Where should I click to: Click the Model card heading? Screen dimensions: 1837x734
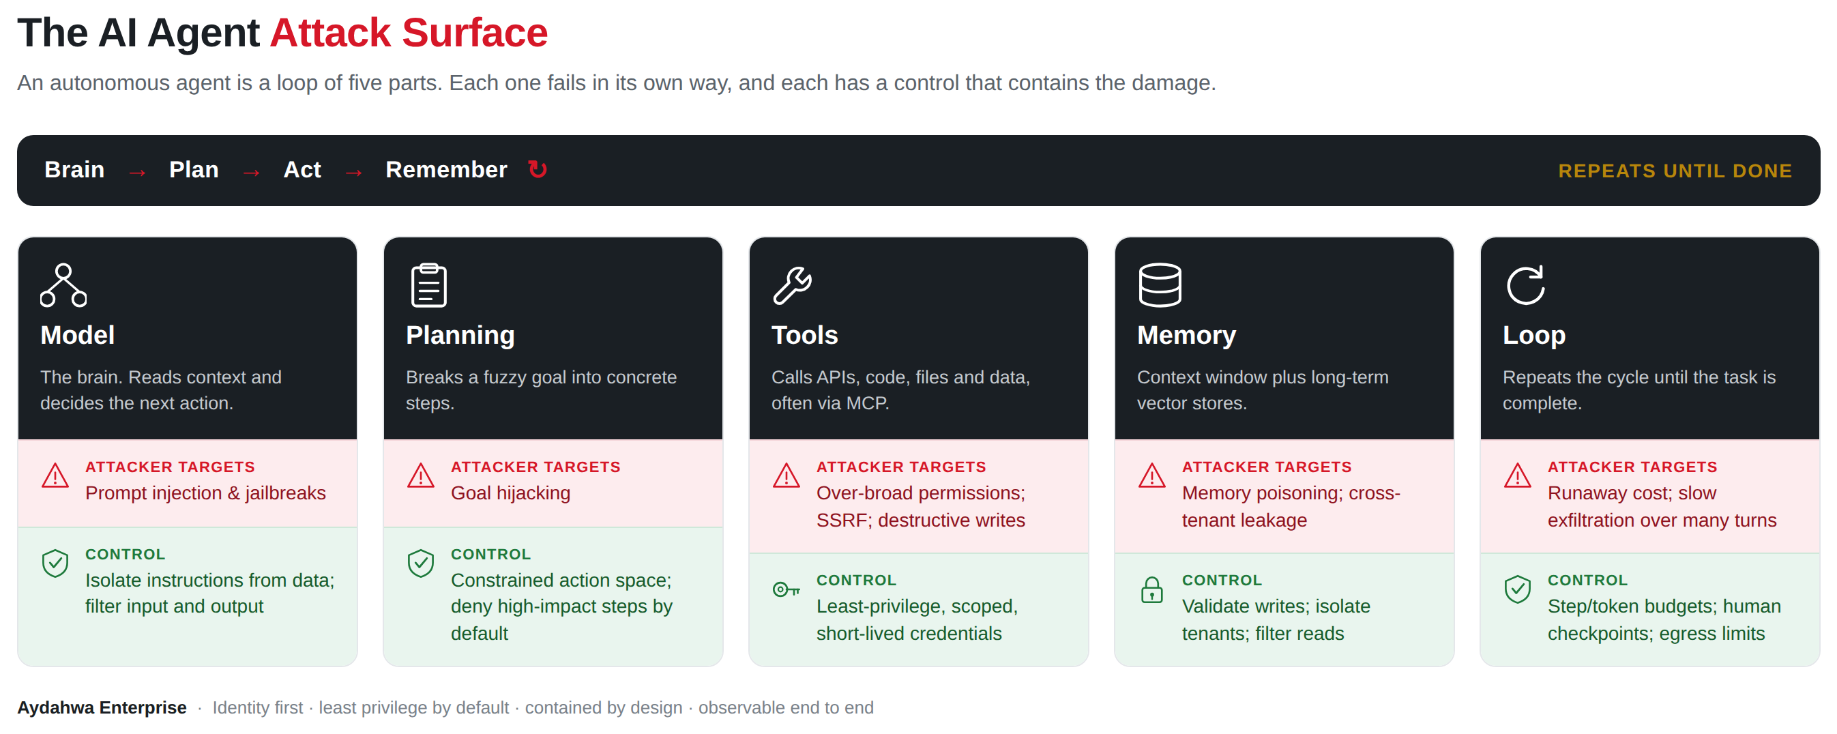pos(77,335)
